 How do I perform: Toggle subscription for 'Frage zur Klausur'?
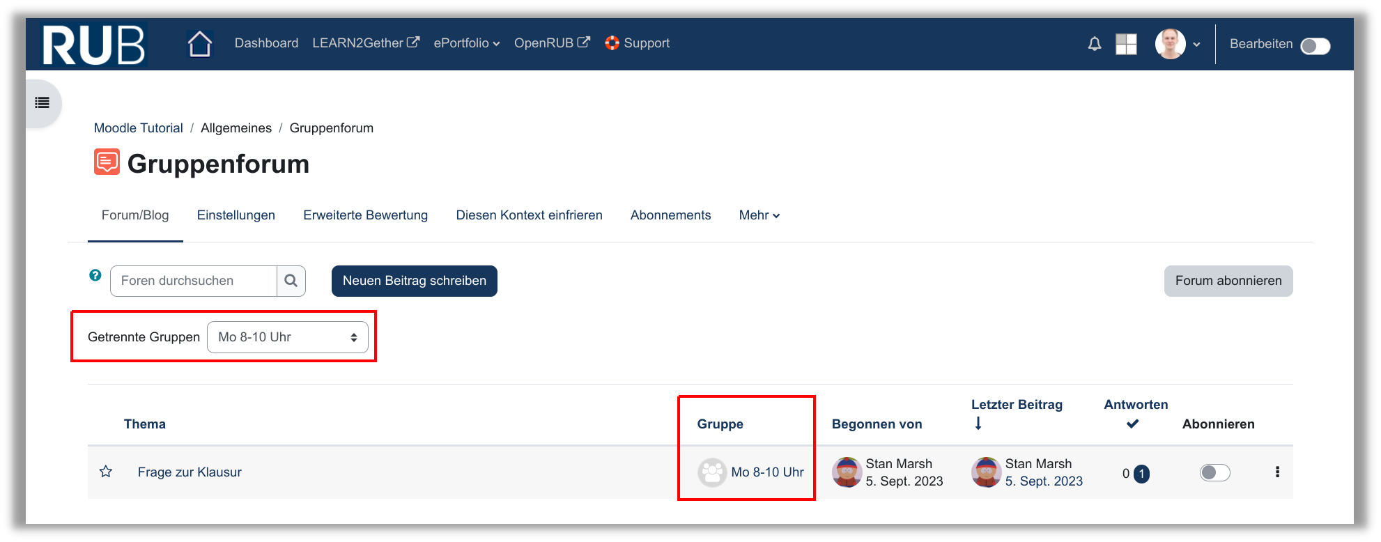[x=1214, y=472]
